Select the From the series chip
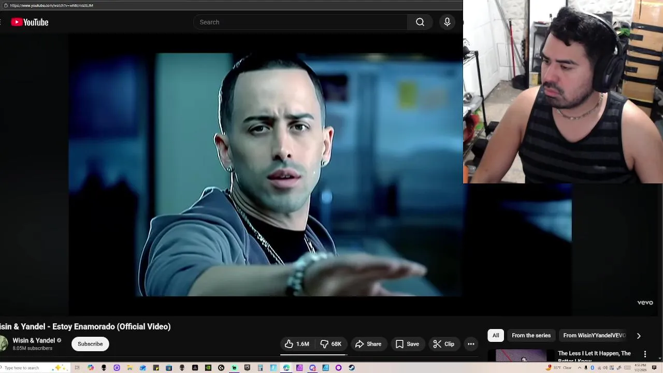Image resolution: width=663 pixels, height=373 pixels. pyautogui.click(x=531, y=336)
